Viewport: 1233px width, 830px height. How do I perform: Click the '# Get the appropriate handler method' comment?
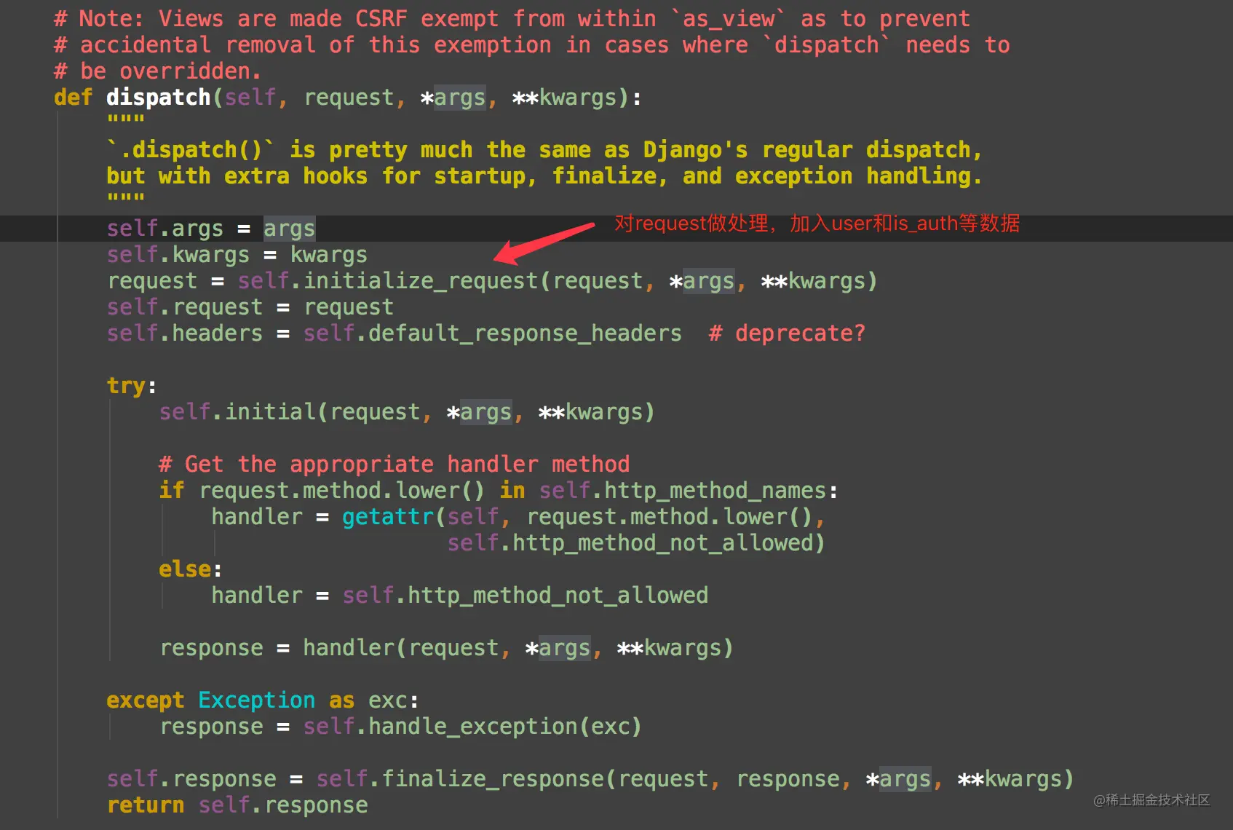click(394, 464)
